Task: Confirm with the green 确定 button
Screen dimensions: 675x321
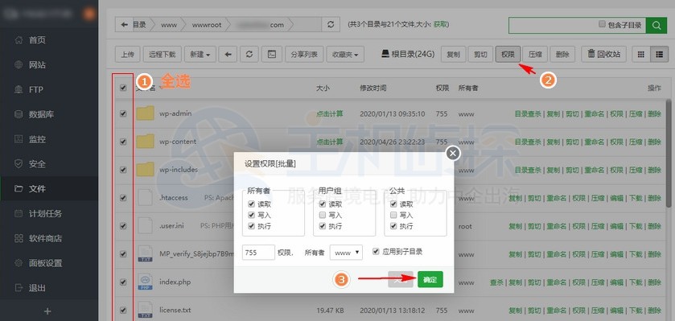Action: click(x=430, y=280)
